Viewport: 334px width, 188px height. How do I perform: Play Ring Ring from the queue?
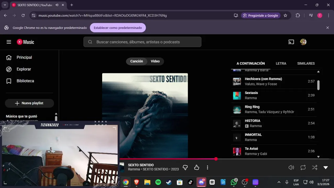point(274,109)
